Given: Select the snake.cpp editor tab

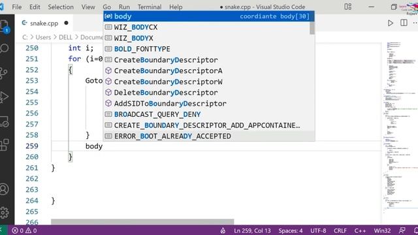Looking at the screenshot, I should coord(44,23).
